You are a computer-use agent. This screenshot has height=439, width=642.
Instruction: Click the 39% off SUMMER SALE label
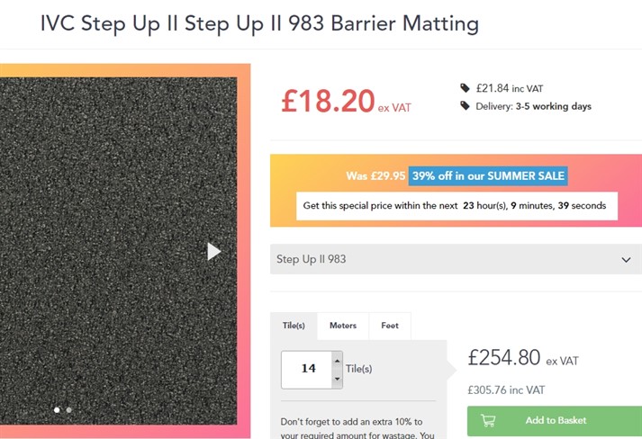(x=488, y=175)
